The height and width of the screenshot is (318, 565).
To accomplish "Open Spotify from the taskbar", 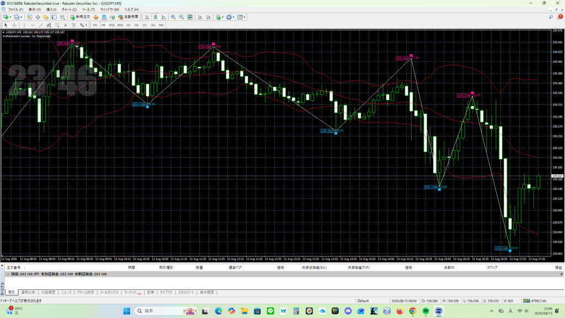I will coord(425,311).
